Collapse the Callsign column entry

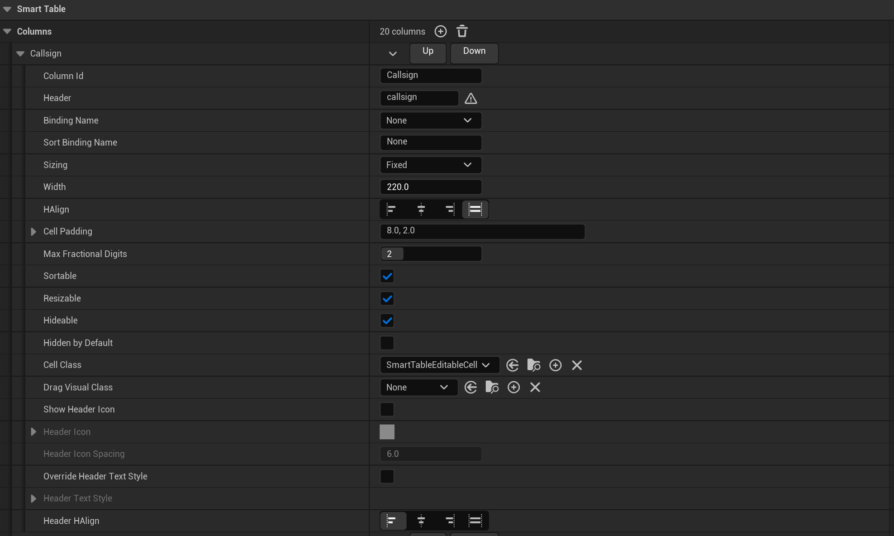click(x=21, y=54)
